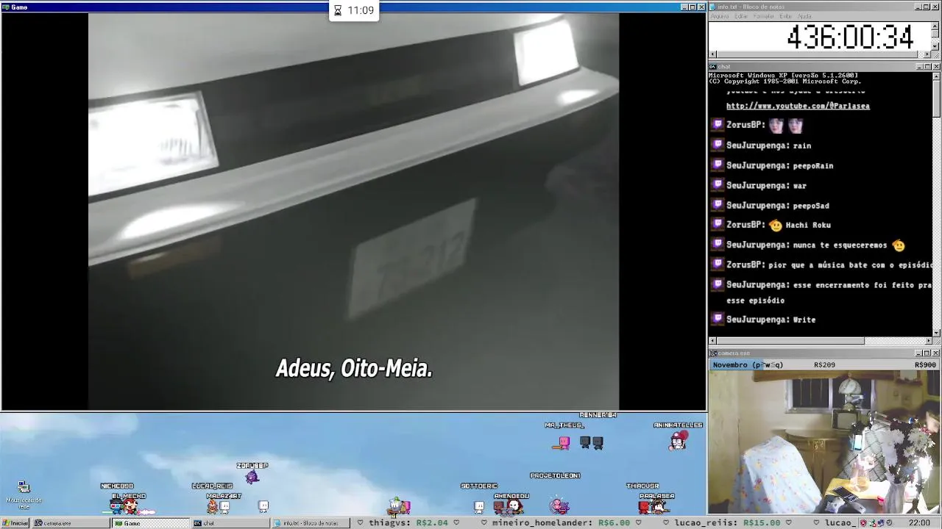Click the badge next to SeuJurupenga: peepoSad
This screenshot has height=529, width=942.
click(x=718, y=205)
